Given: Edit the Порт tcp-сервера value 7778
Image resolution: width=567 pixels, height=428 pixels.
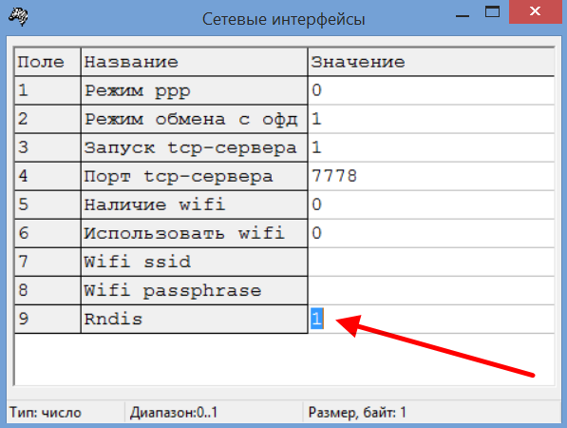Looking at the screenshot, I should [x=431, y=176].
